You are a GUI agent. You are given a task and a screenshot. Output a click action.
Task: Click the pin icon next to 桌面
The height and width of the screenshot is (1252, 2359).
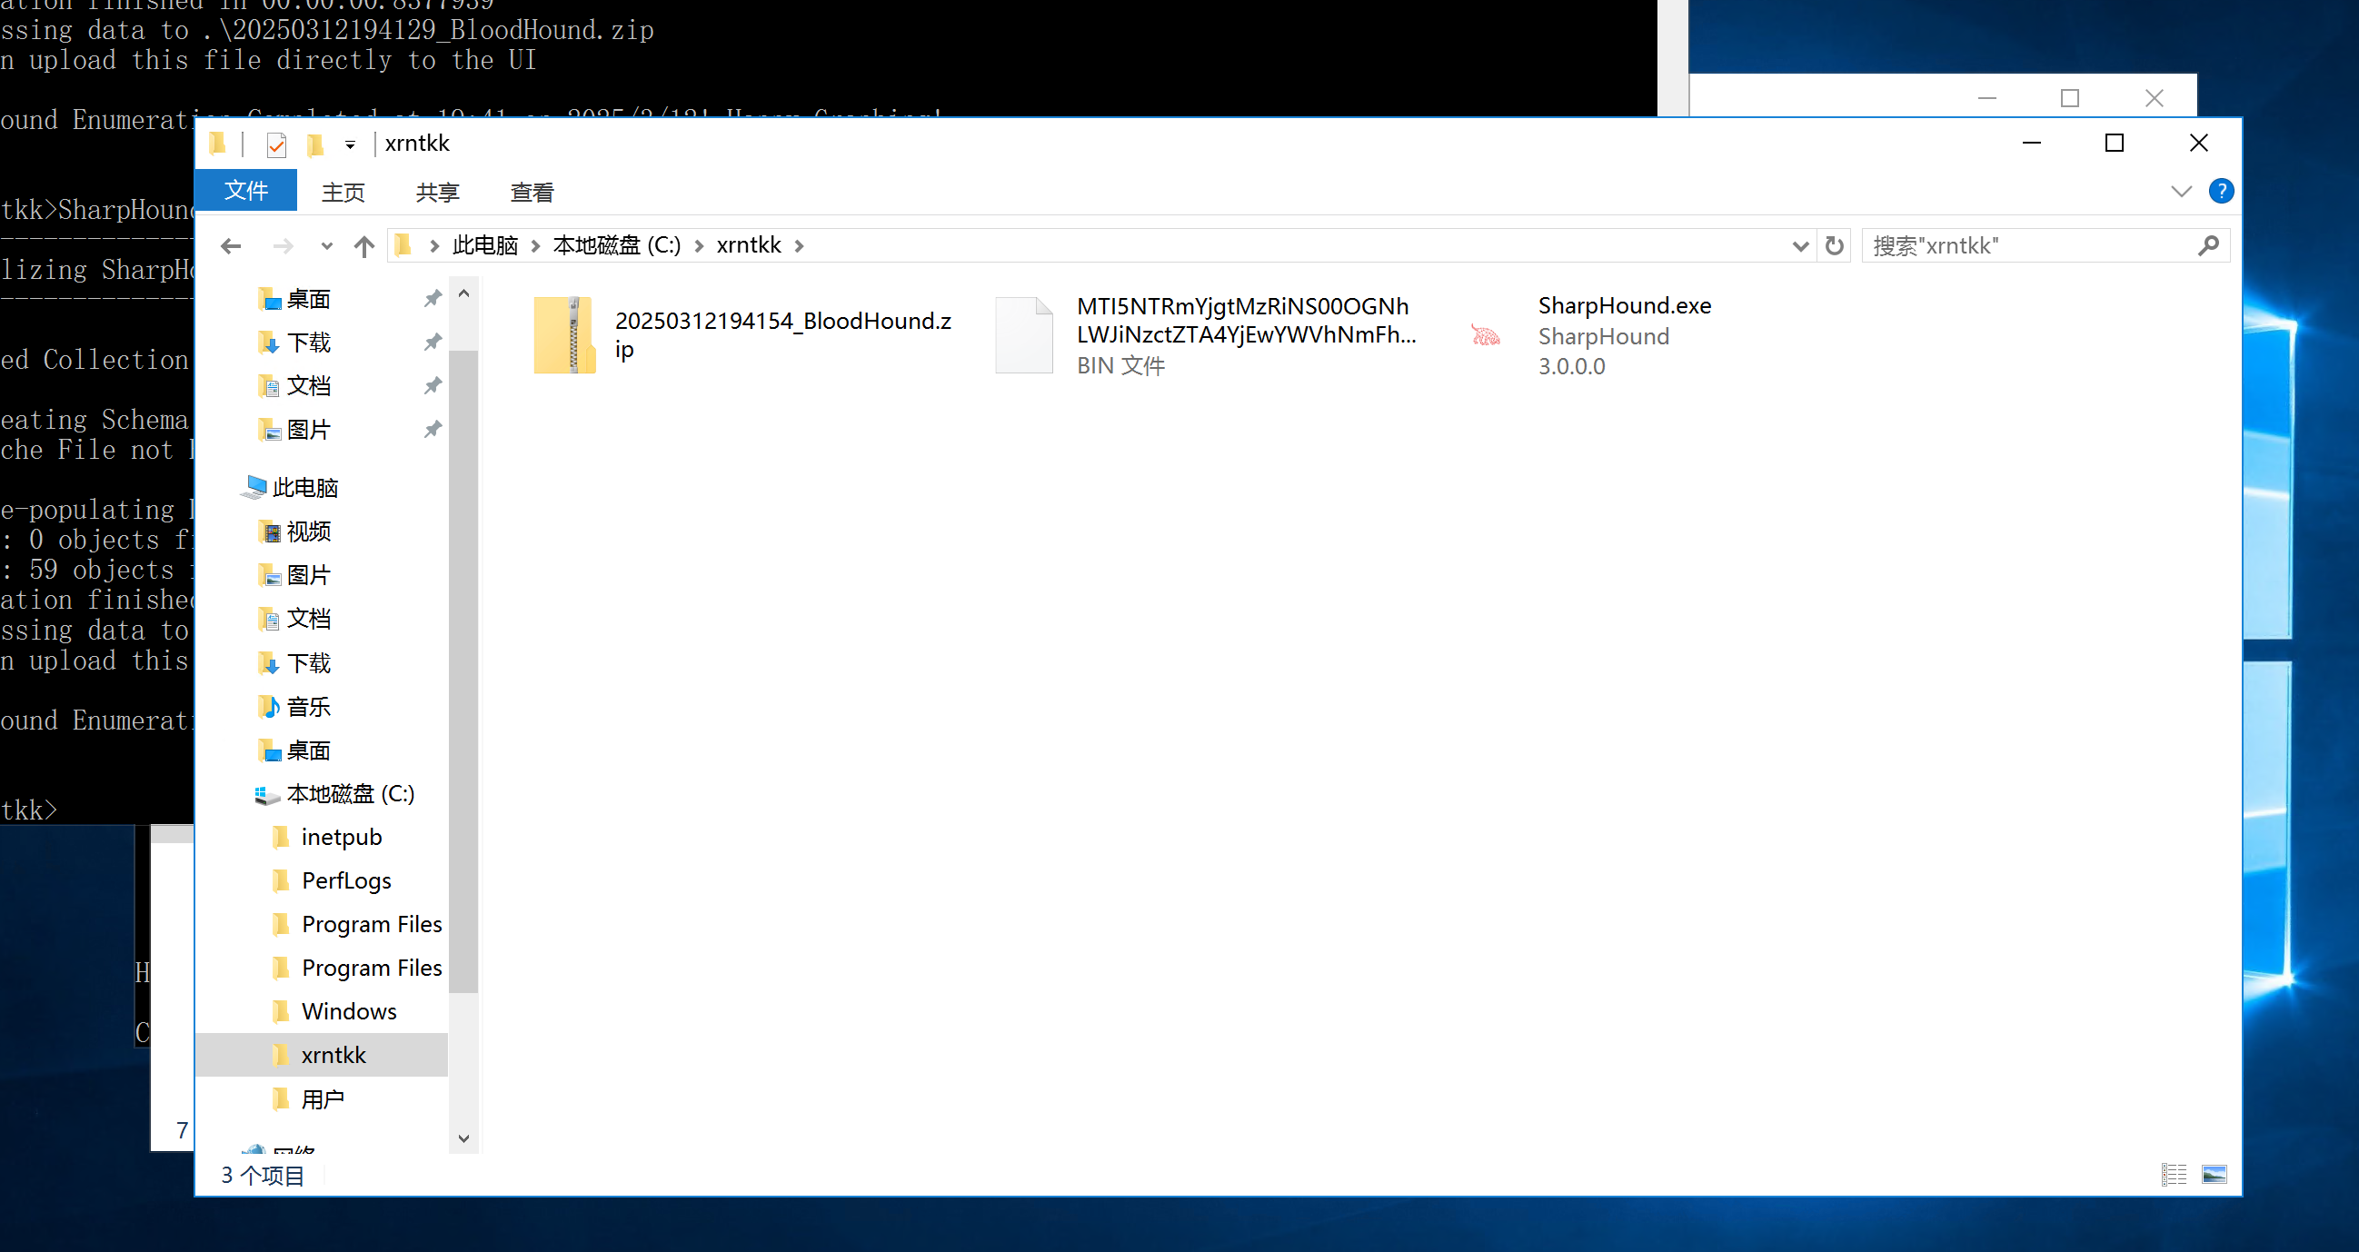point(433,299)
